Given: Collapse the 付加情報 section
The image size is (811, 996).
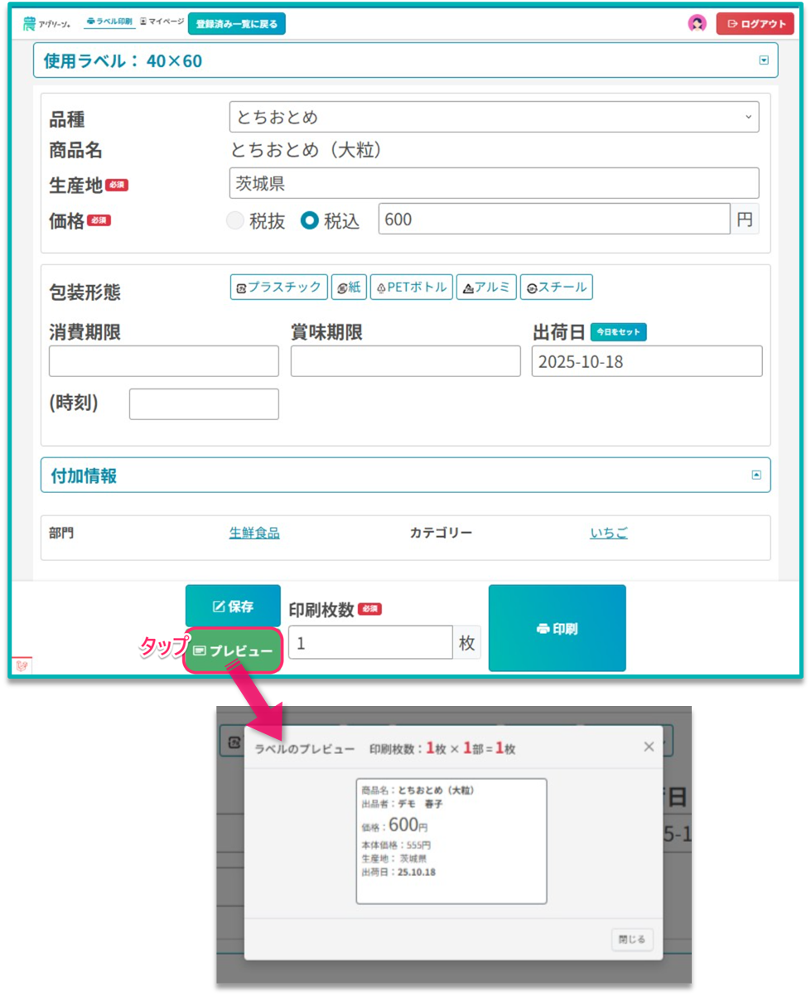Looking at the screenshot, I should point(755,476).
